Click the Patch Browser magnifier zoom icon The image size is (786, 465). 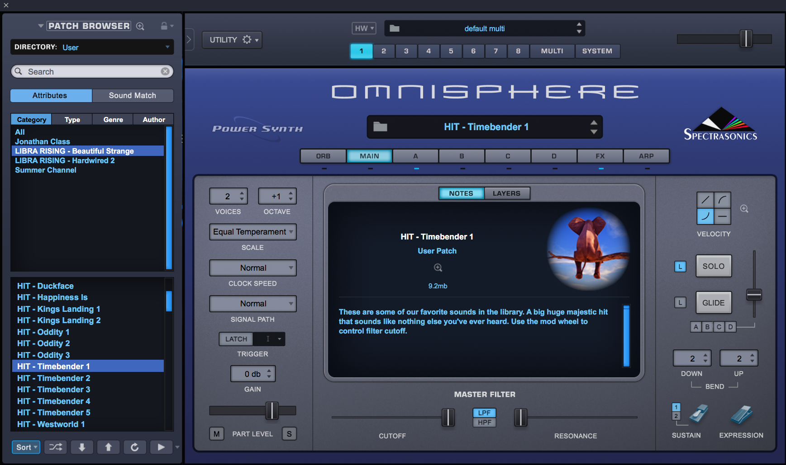(140, 26)
